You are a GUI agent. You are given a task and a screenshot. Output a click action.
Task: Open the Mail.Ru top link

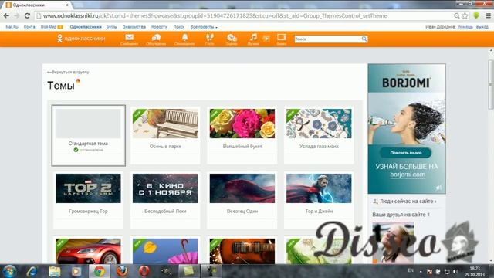pos(12,27)
